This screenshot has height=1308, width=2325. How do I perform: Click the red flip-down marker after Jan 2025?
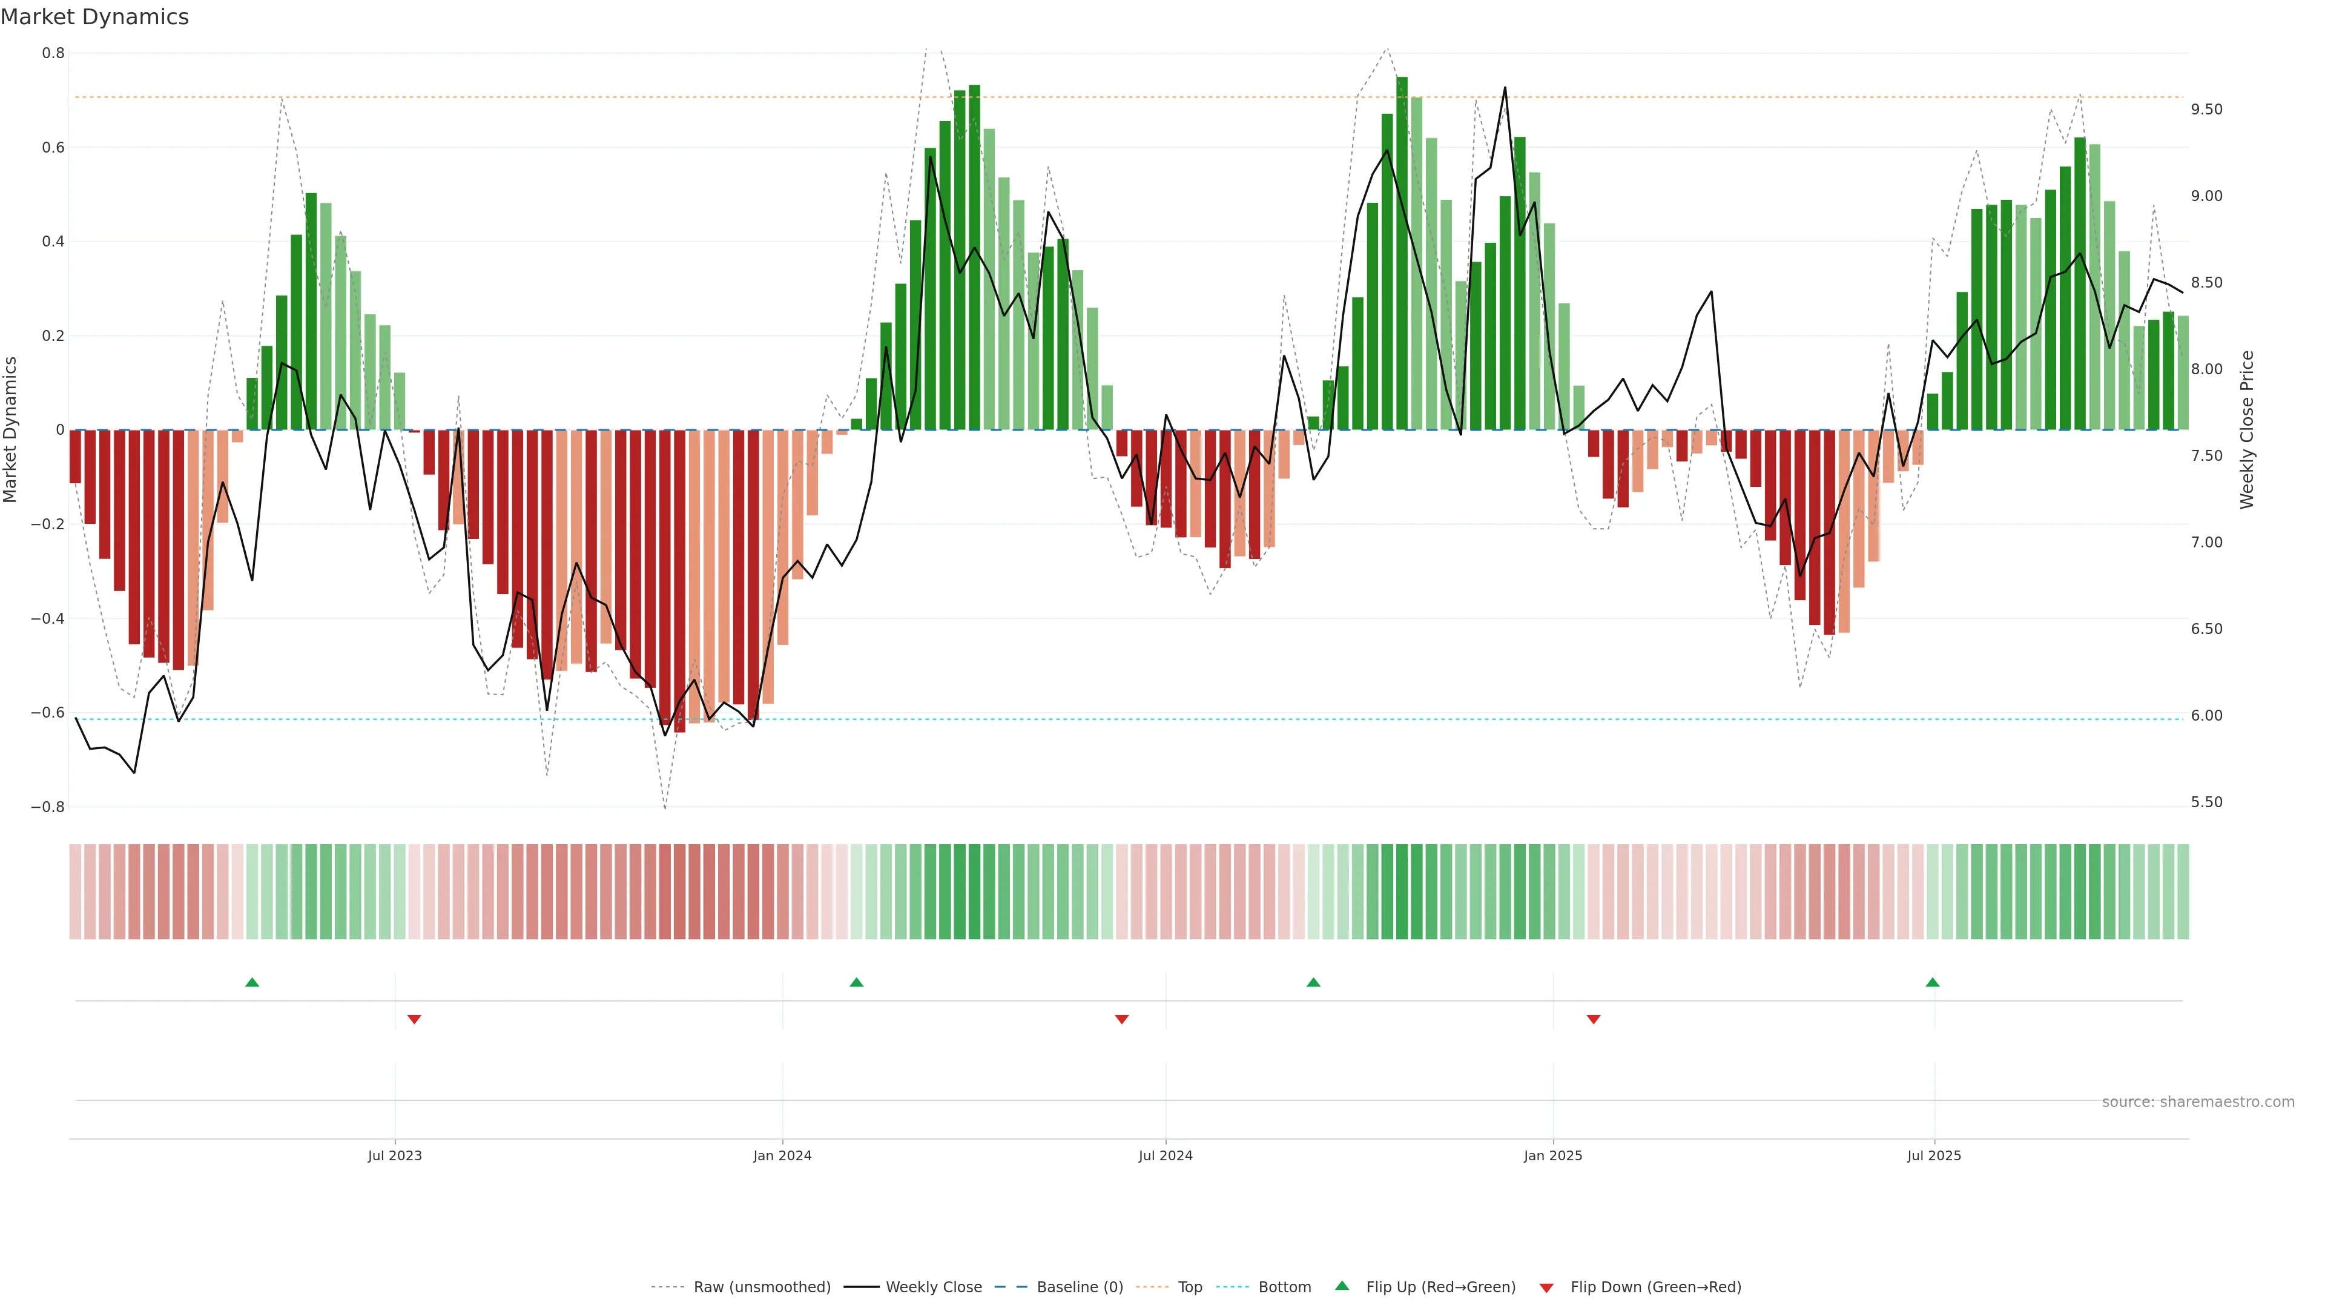(1594, 1019)
